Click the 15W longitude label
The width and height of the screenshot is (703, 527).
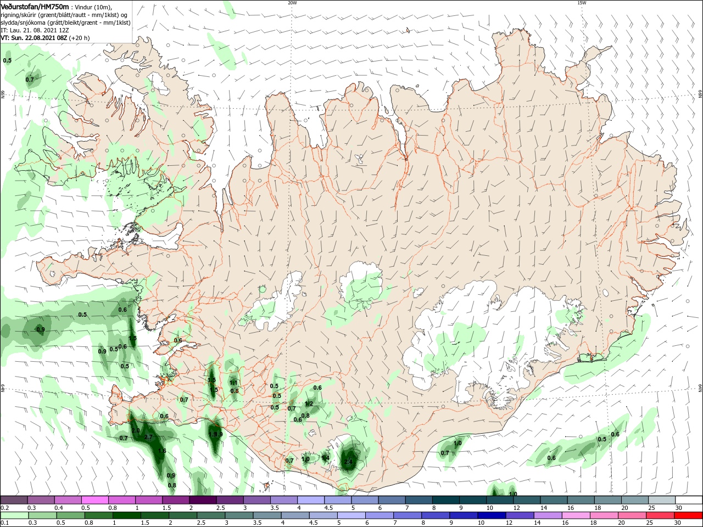pyautogui.click(x=581, y=3)
